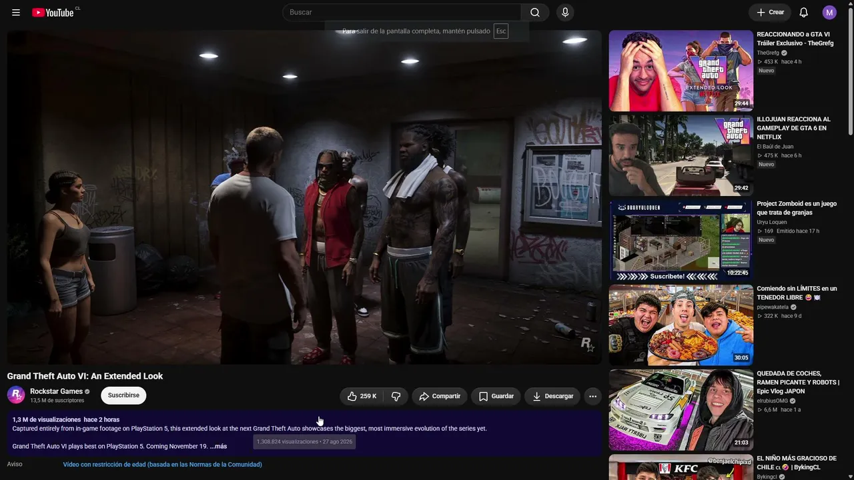Click the video title 'Grand Theft Auto VI: An Extended Look'
This screenshot has height=480, width=854.
pyautogui.click(x=85, y=376)
